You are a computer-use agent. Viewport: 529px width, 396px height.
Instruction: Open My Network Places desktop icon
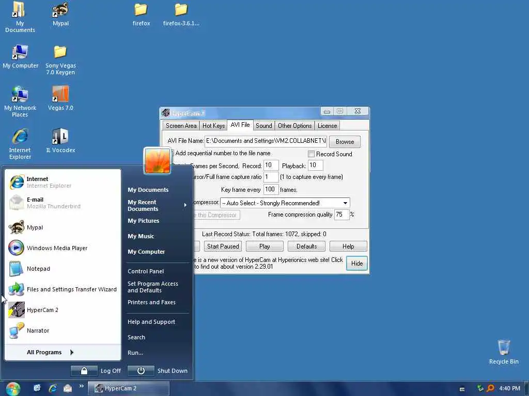pos(20,102)
